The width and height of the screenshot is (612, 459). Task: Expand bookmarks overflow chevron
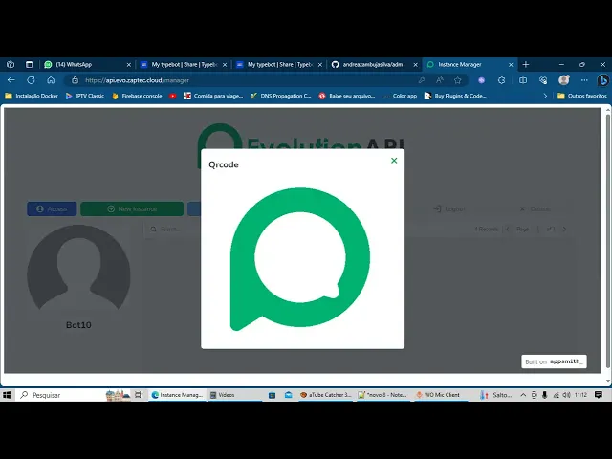click(545, 96)
